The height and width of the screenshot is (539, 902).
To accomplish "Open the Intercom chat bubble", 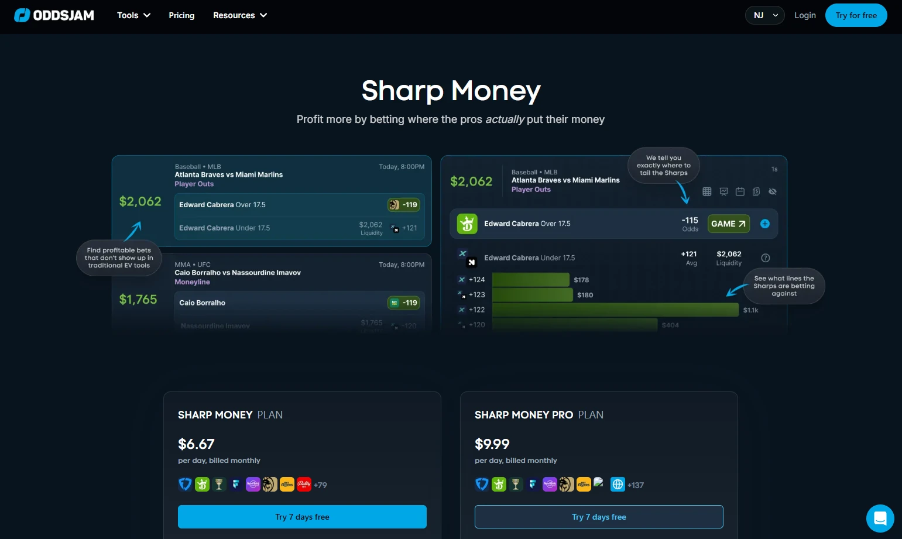I will (x=880, y=518).
